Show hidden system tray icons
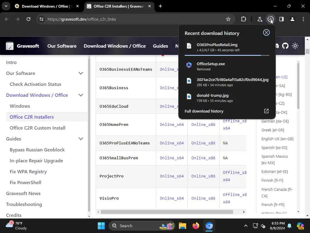The height and width of the screenshot is (233, 310). 246,226
